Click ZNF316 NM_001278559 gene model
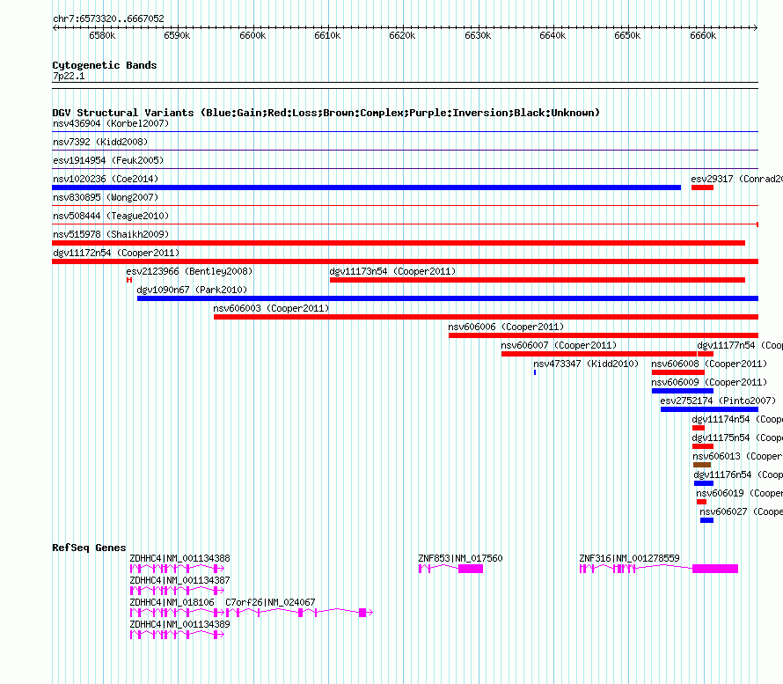 pos(659,569)
